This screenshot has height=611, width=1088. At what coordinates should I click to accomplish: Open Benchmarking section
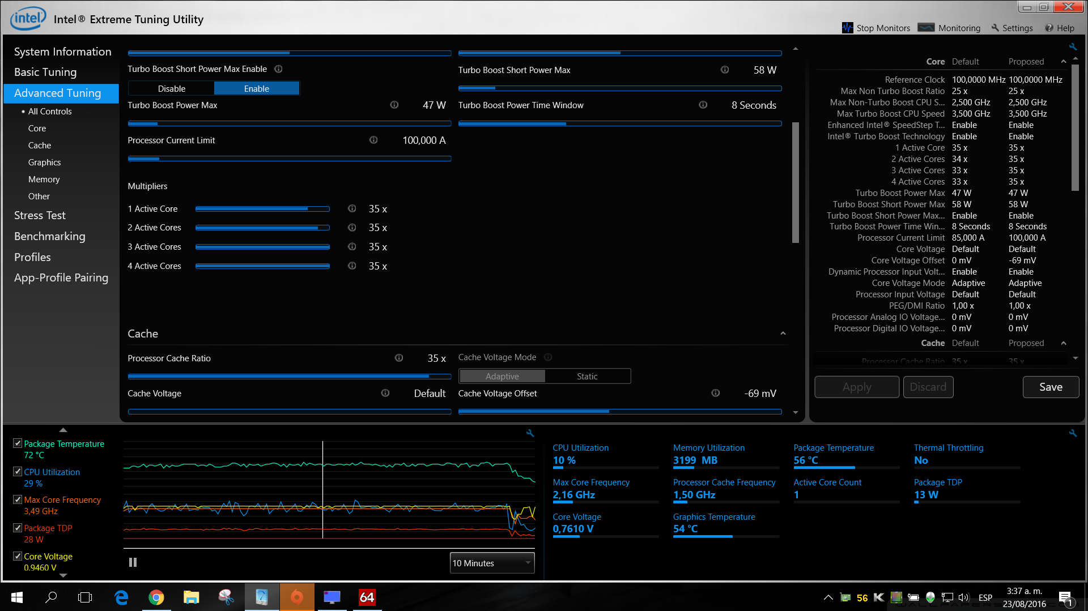(50, 236)
